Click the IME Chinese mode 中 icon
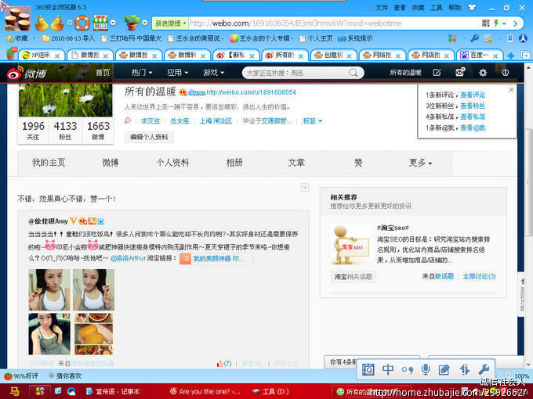Viewport: 533px width, 399px height. click(388, 369)
